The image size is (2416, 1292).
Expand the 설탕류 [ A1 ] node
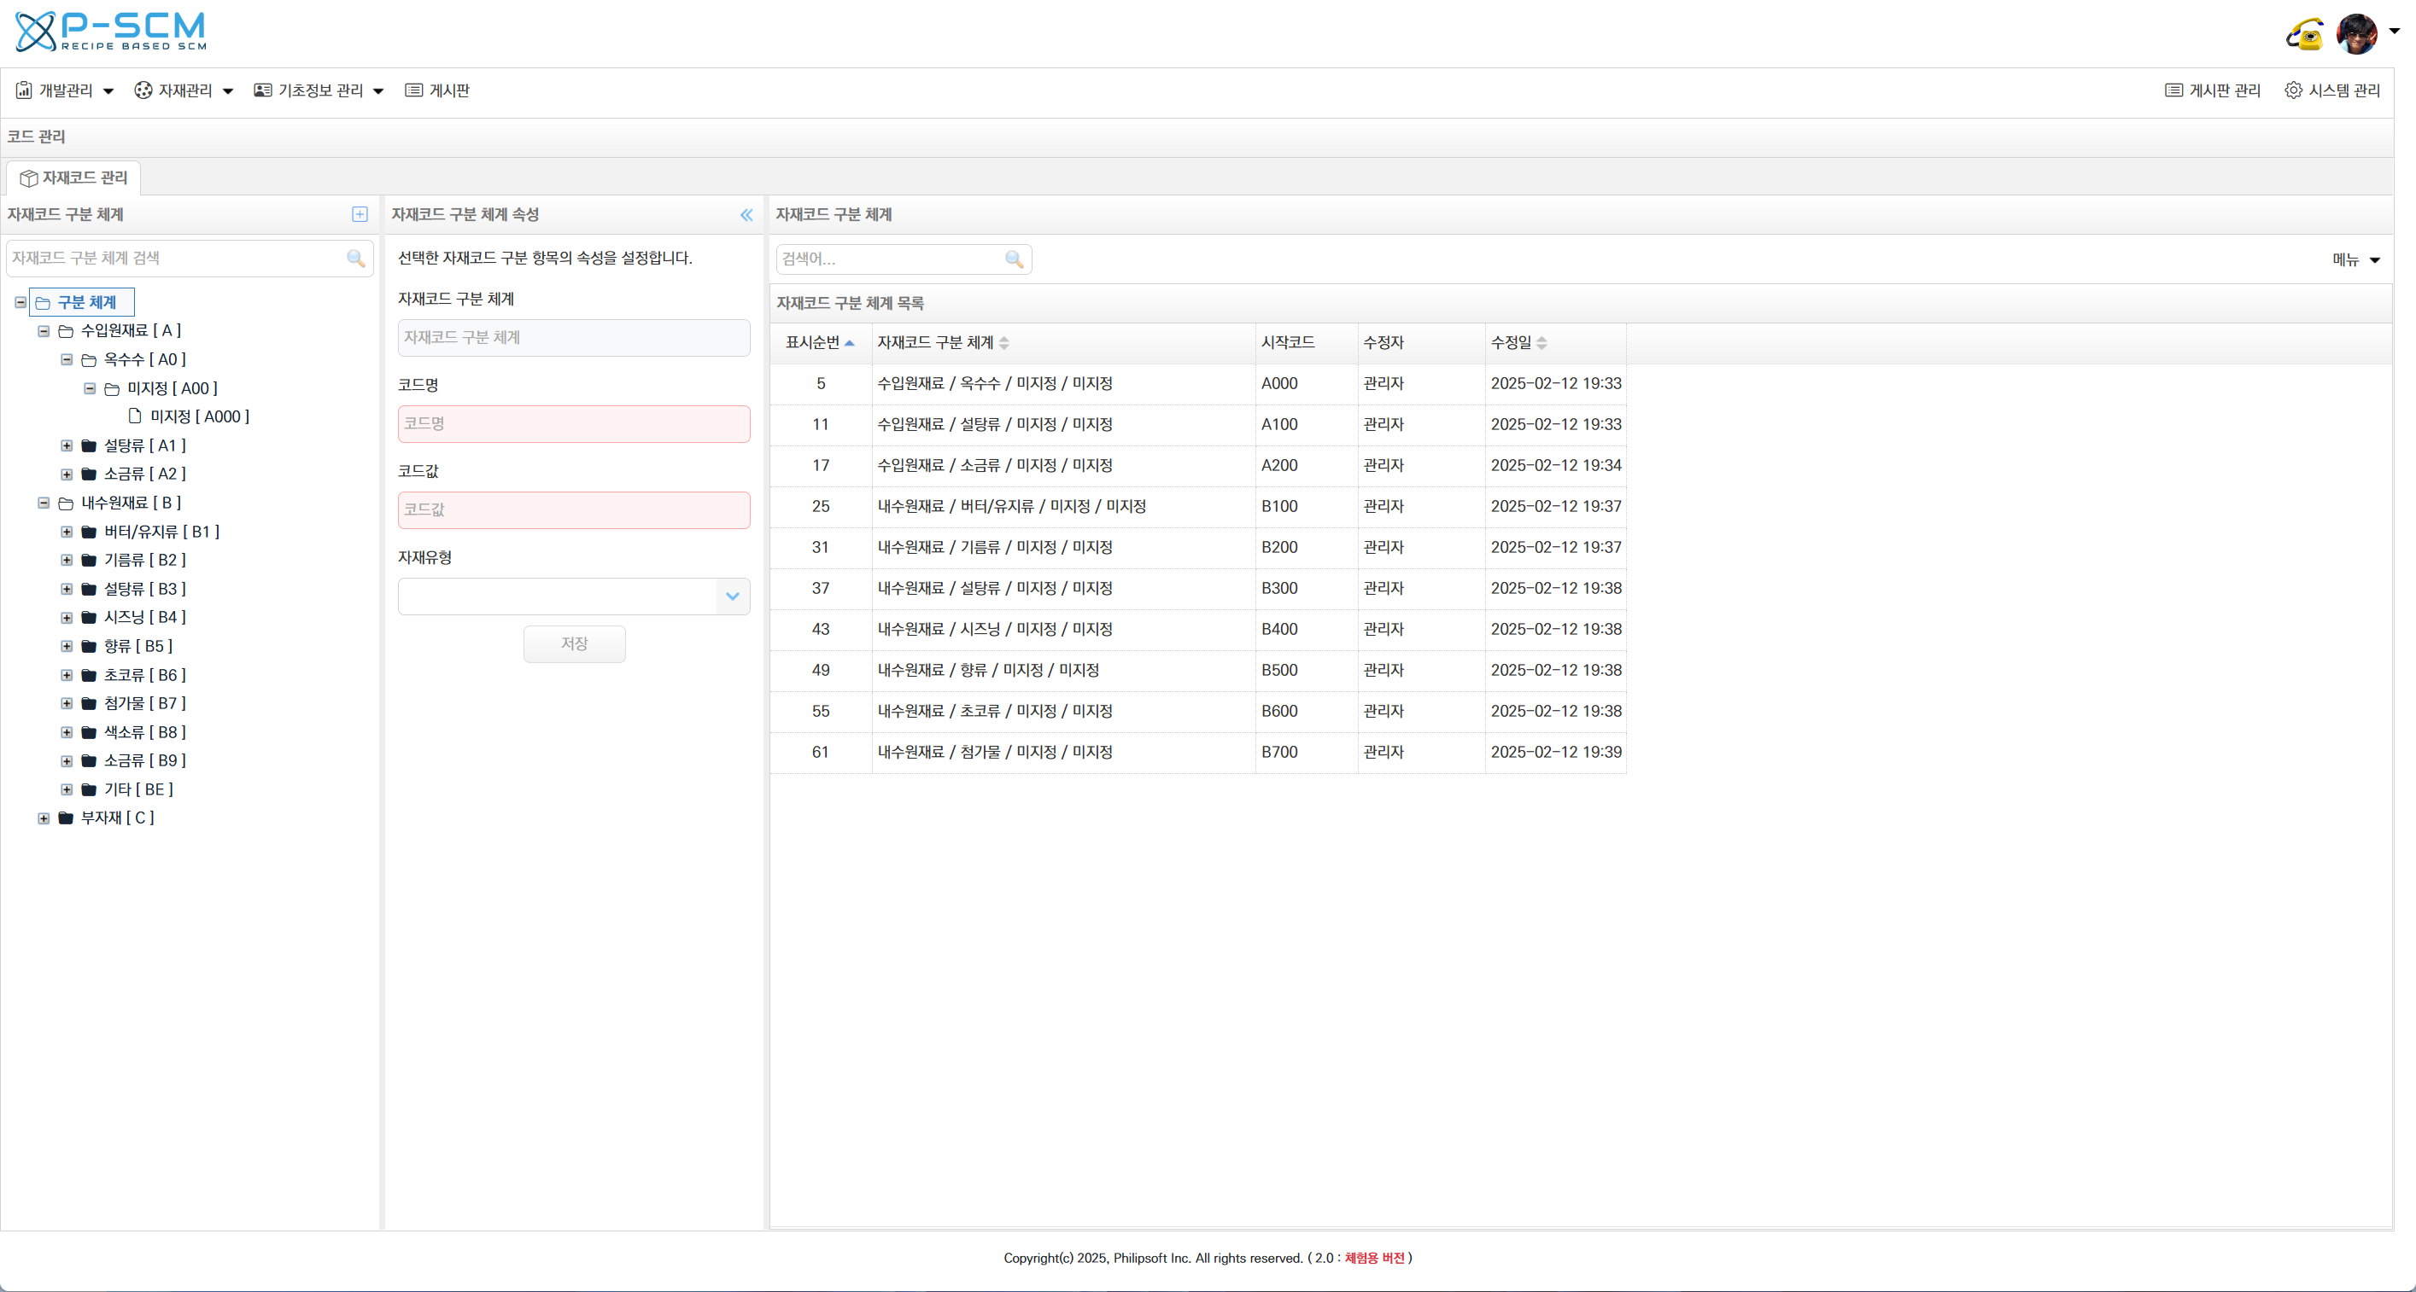[x=67, y=446]
